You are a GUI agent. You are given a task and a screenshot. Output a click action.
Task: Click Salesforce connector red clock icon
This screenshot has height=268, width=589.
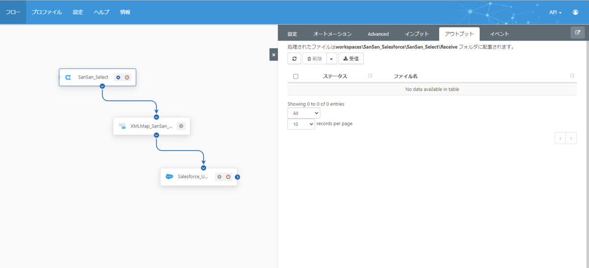click(228, 177)
